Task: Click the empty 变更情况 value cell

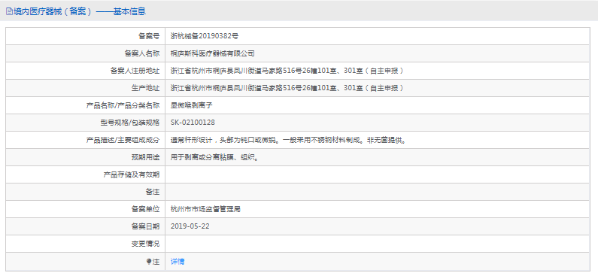Action: (x=377, y=244)
